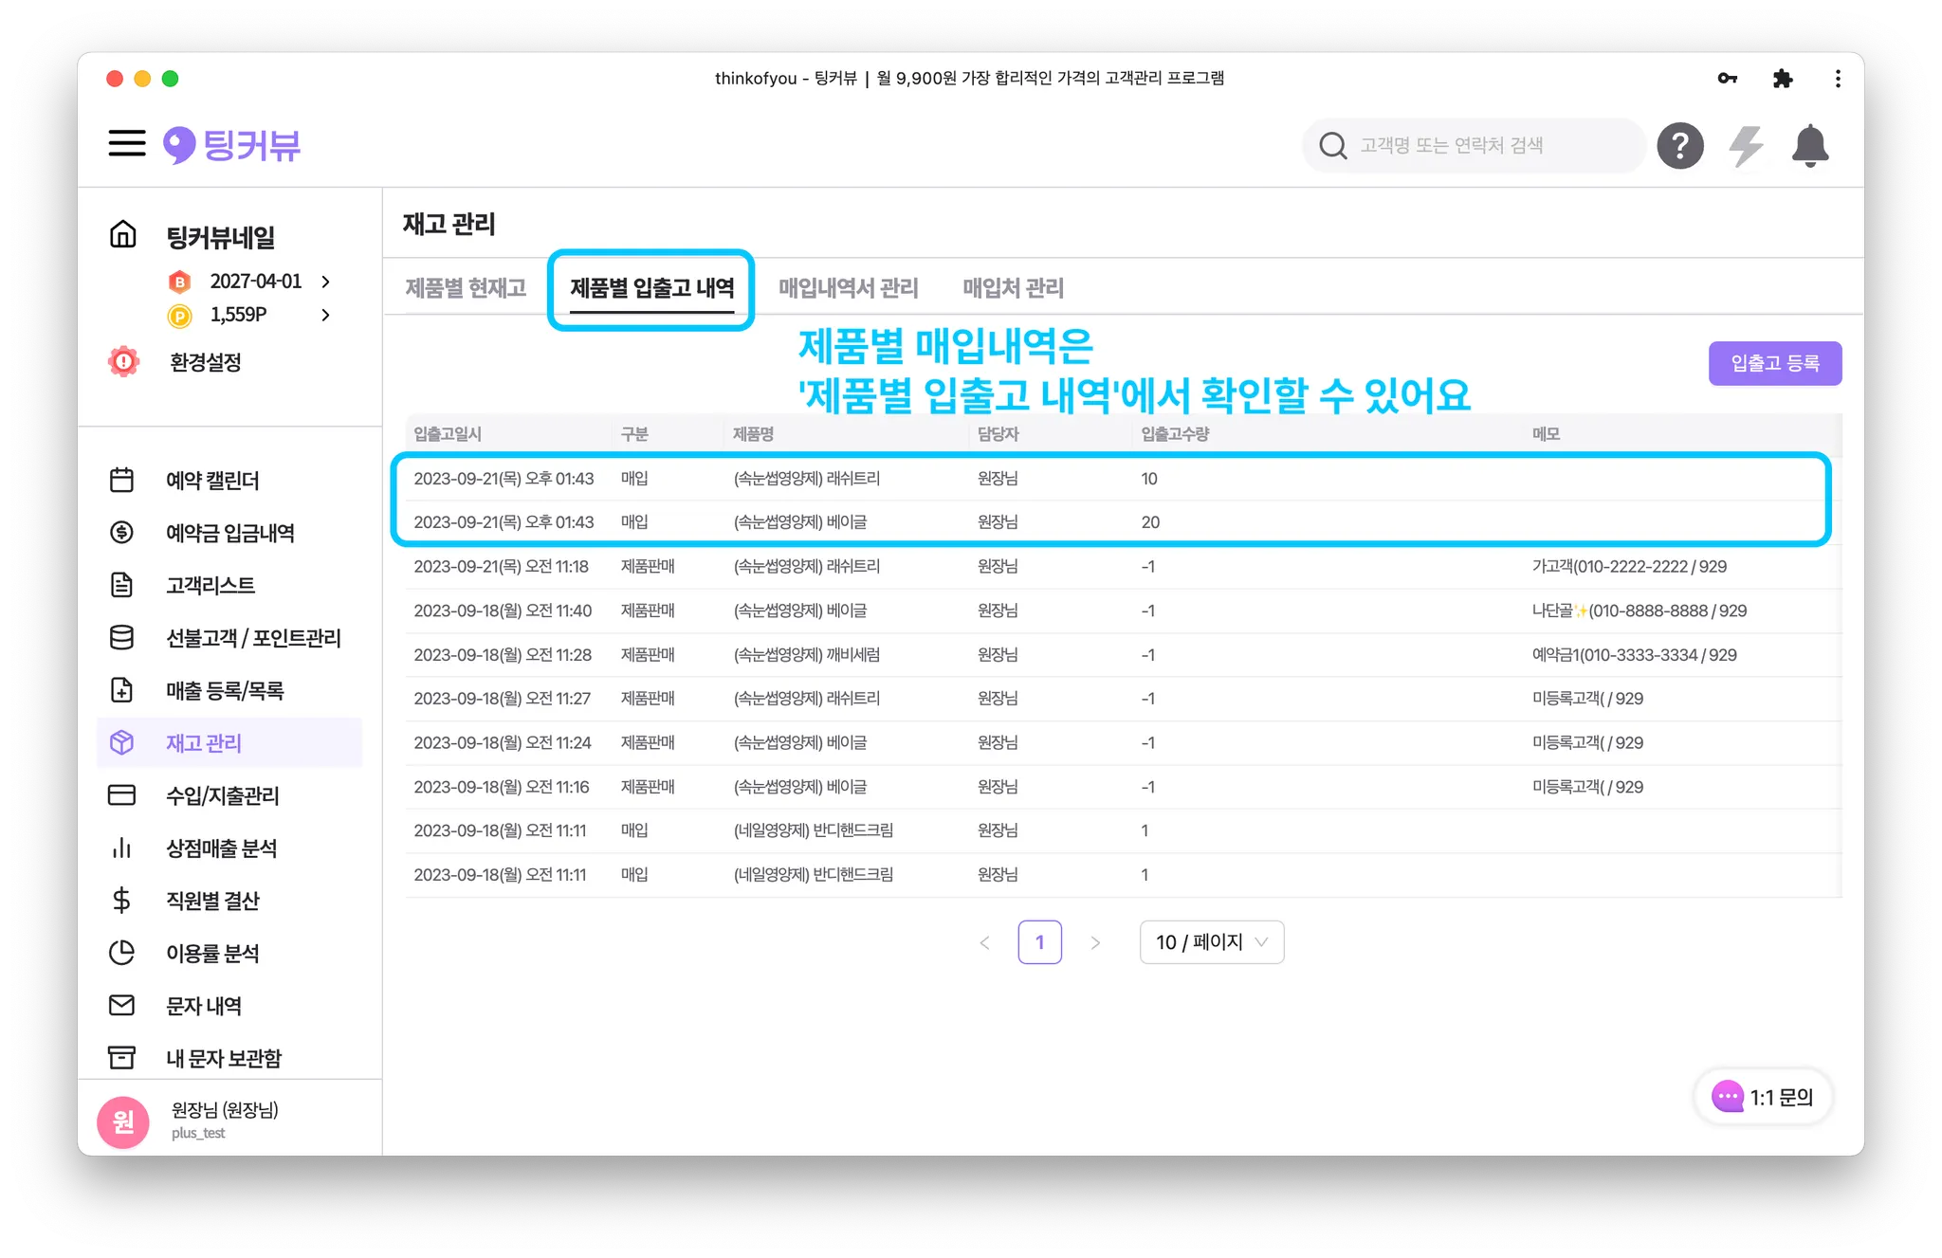Viewport: 1942px width, 1258px height.
Task: Open 선불고객 / 포인트관리 in sidebar
Action: tap(253, 638)
